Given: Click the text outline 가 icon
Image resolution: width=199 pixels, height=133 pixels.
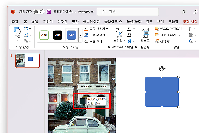Looking at the screenshot, I should pos(129,35).
